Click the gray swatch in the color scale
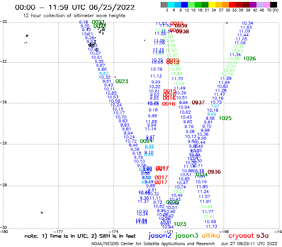282x247 pixels. [164, 5]
